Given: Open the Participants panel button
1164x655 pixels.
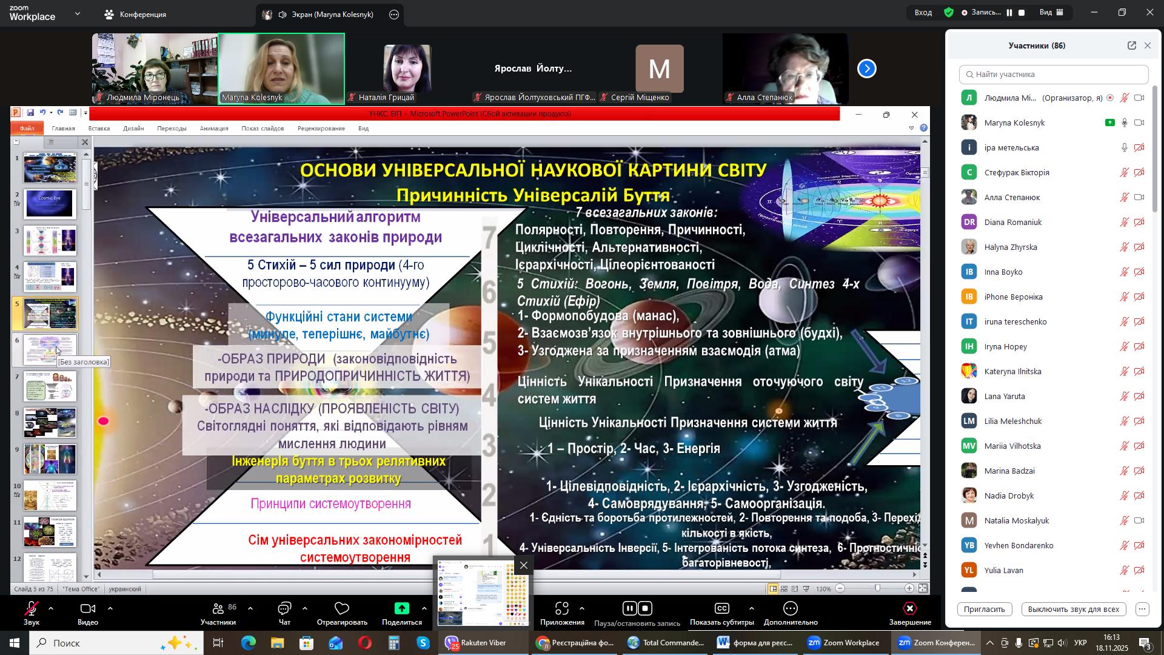Looking at the screenshot, I should tap(218, 609).
